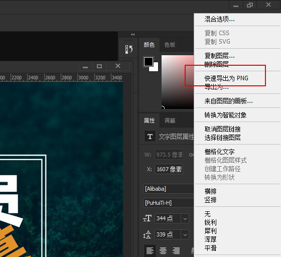
Task: Click the font size field 344 点
Action: [168, 218]
